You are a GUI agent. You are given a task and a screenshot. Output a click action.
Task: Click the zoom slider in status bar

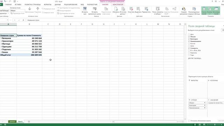tap(215, 125)
